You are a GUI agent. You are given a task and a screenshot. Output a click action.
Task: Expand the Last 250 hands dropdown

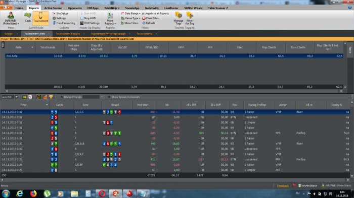[17, 97]
